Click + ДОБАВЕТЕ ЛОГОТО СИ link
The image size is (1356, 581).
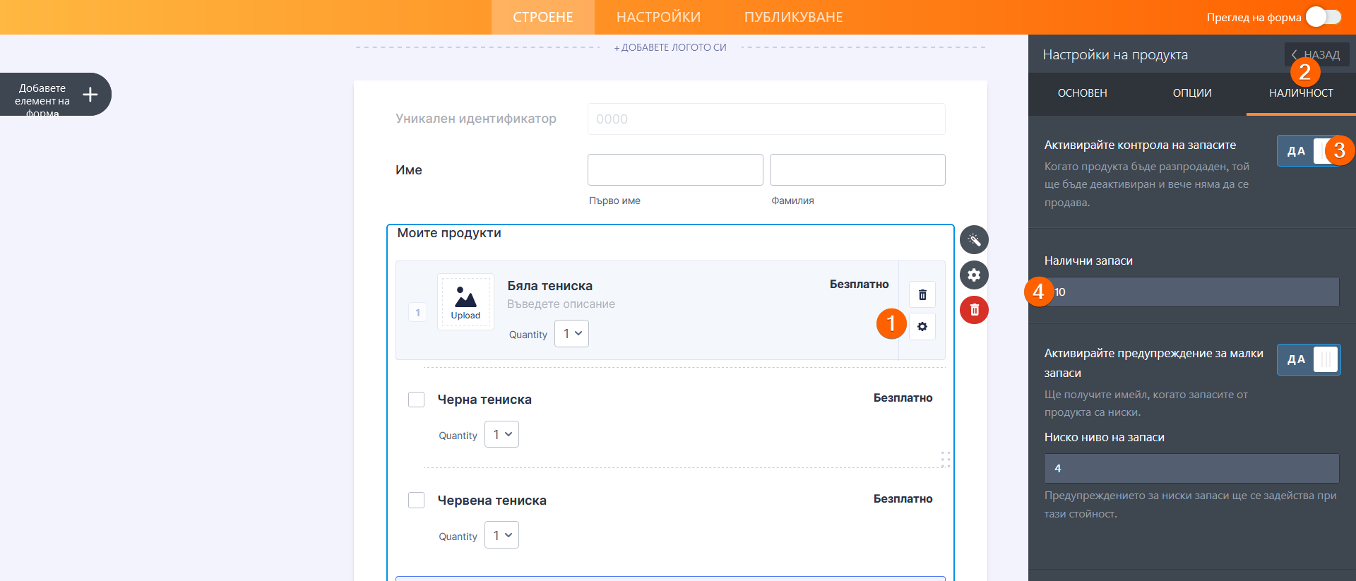pos(670,47)
